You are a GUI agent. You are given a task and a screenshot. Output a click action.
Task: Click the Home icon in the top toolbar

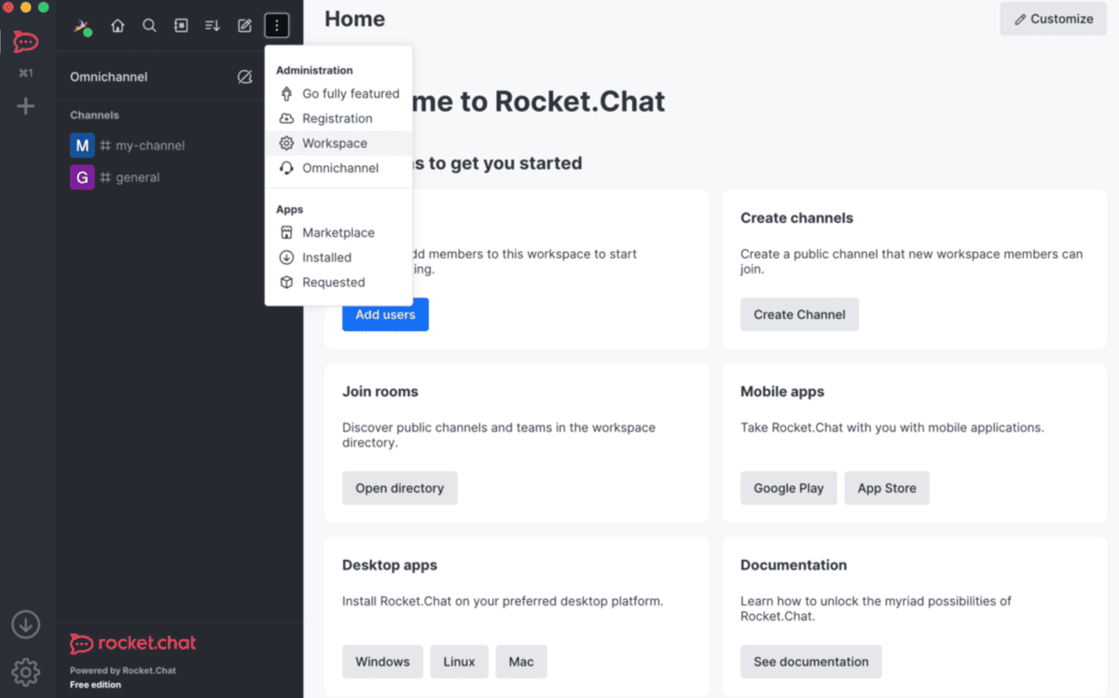click(x=117, y=25)
